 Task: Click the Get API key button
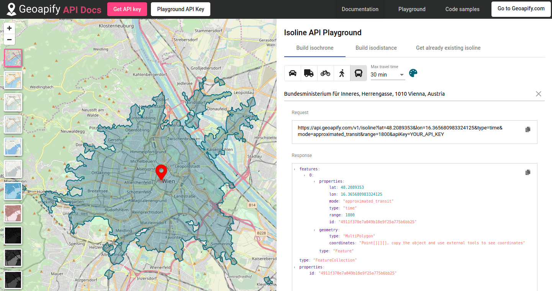[127, 9]
